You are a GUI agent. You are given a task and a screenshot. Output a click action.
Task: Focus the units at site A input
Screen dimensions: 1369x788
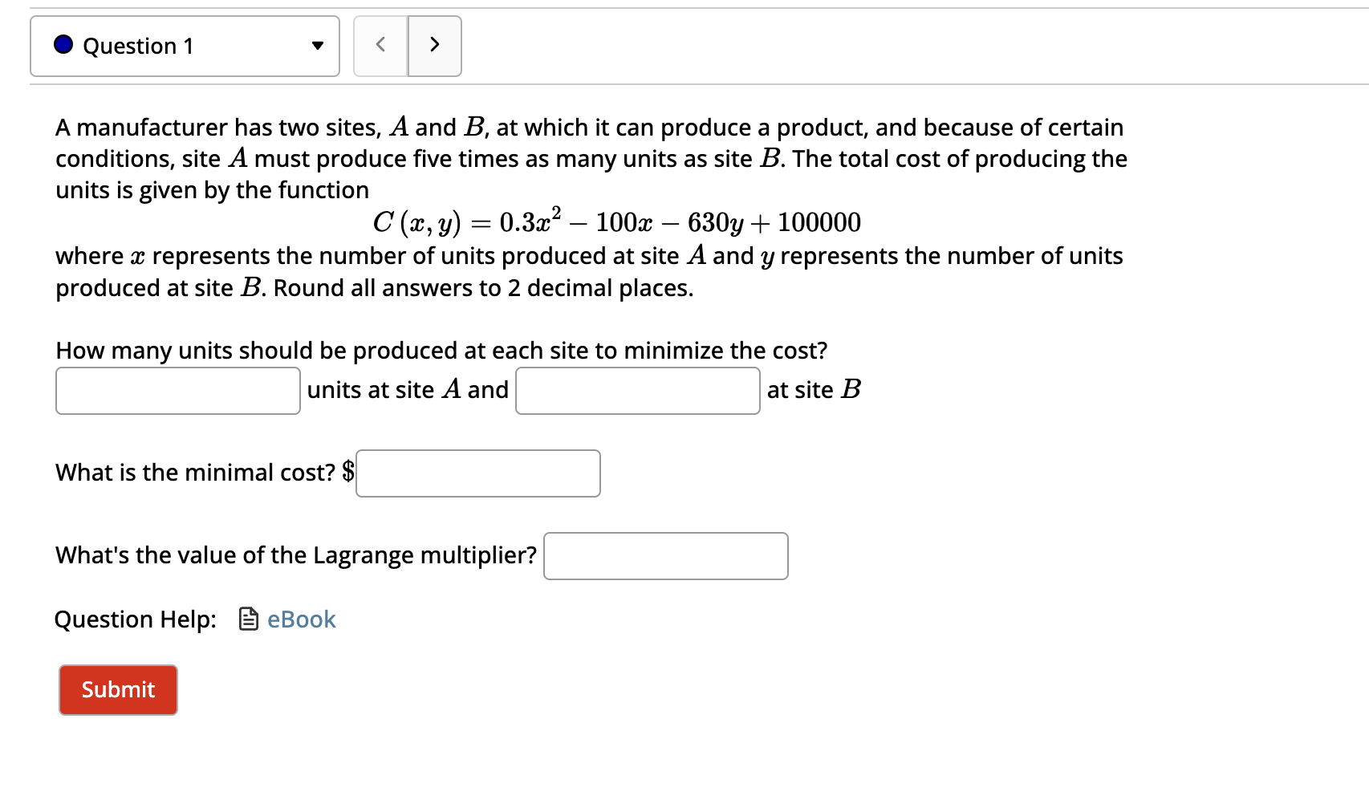[x=178, y=391]
